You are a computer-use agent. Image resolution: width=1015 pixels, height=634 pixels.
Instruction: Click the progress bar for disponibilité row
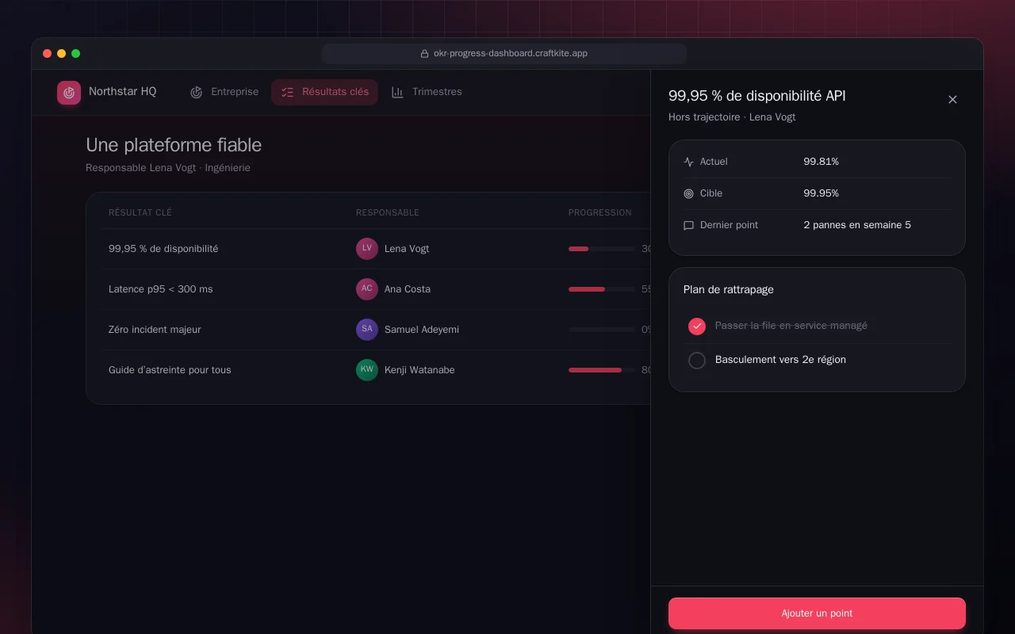(x=602, y=249)
